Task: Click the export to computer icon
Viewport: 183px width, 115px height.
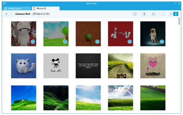Action: (153, 14)
